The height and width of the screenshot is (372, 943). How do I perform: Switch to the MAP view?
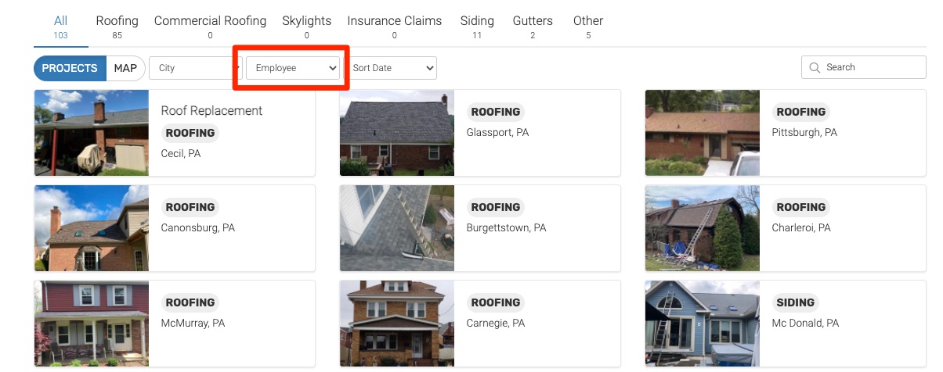(x=125, y=68)
